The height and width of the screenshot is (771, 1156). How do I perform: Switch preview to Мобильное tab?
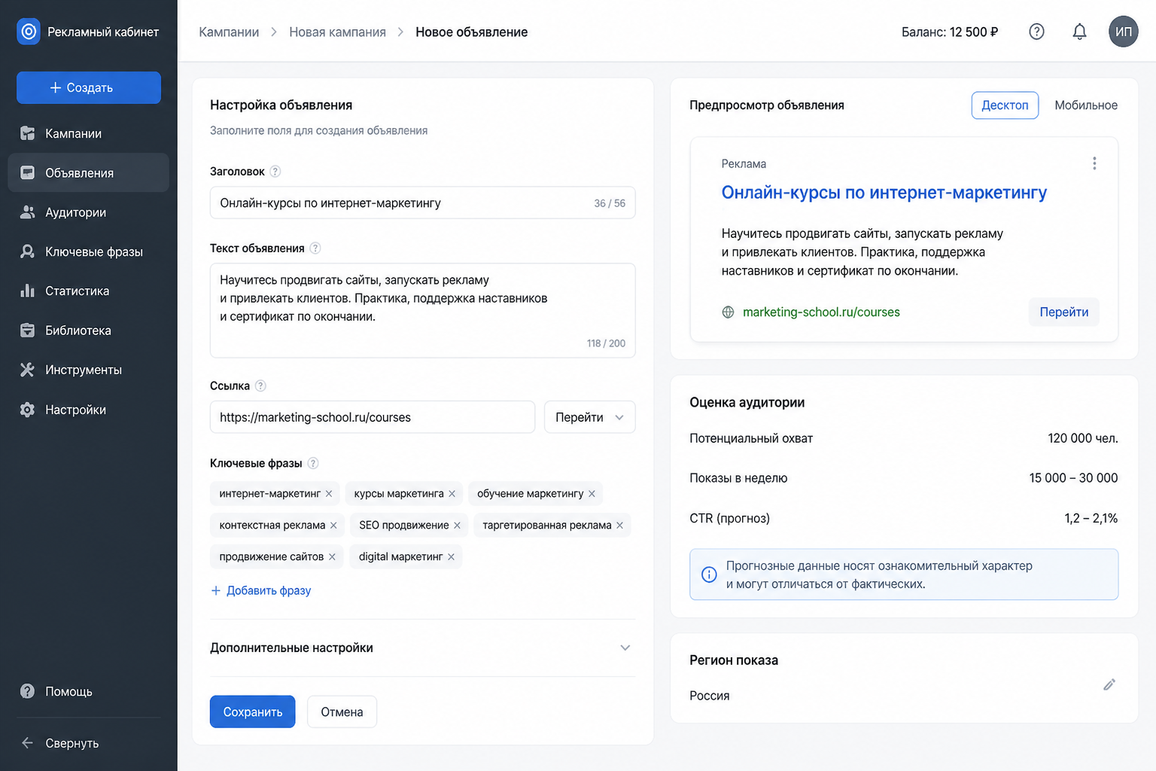click(x=1086, y=105)
